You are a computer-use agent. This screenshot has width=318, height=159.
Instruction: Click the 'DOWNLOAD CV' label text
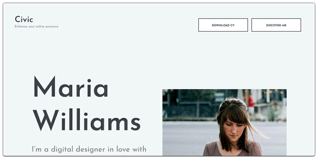223,25
